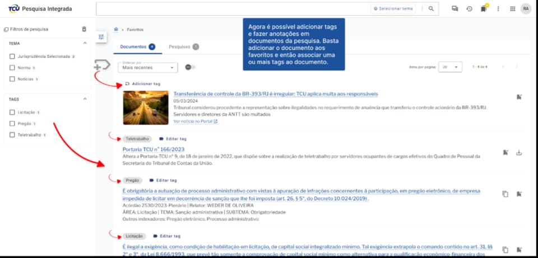The image size is (538, 258).
Task: Open the chat messages icon
Action: (454, 8)
